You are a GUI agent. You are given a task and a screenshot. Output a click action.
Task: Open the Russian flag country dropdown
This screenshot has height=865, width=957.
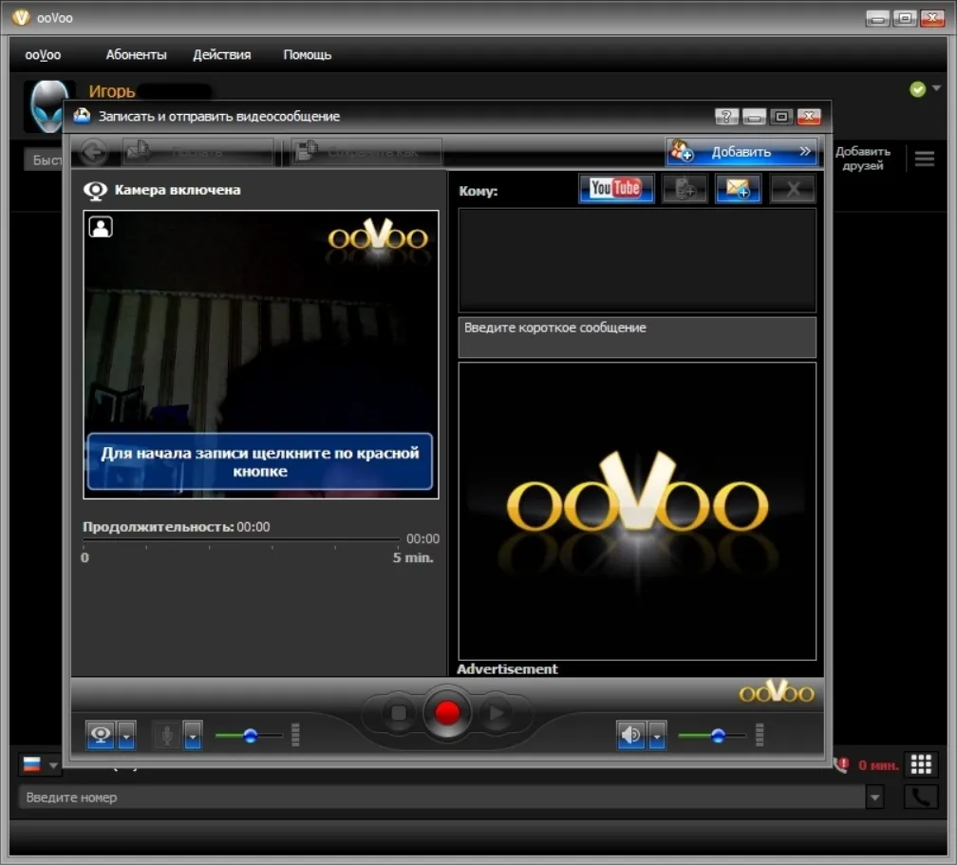[40, 764]
